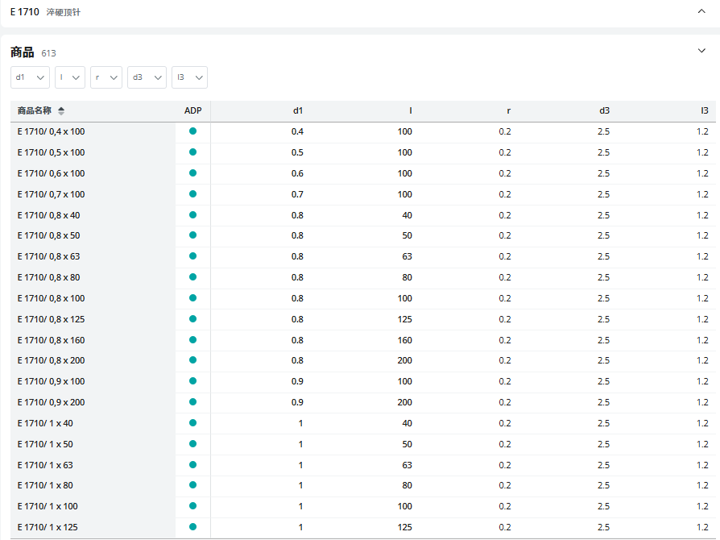The image size is (720, 540).
Task: Click ADP dot for E 1710/ 0,8 x 80
Action: point(192,276)
